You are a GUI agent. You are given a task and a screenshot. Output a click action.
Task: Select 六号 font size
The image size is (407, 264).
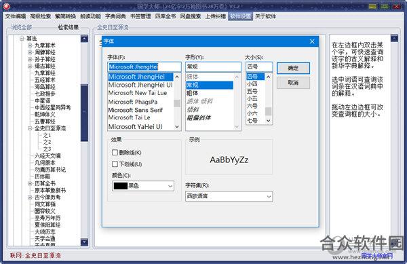click(x=252, y=106)
